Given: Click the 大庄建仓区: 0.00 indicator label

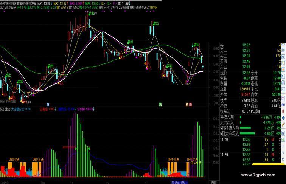Looking at the screenshot, I should pos(21,109).
